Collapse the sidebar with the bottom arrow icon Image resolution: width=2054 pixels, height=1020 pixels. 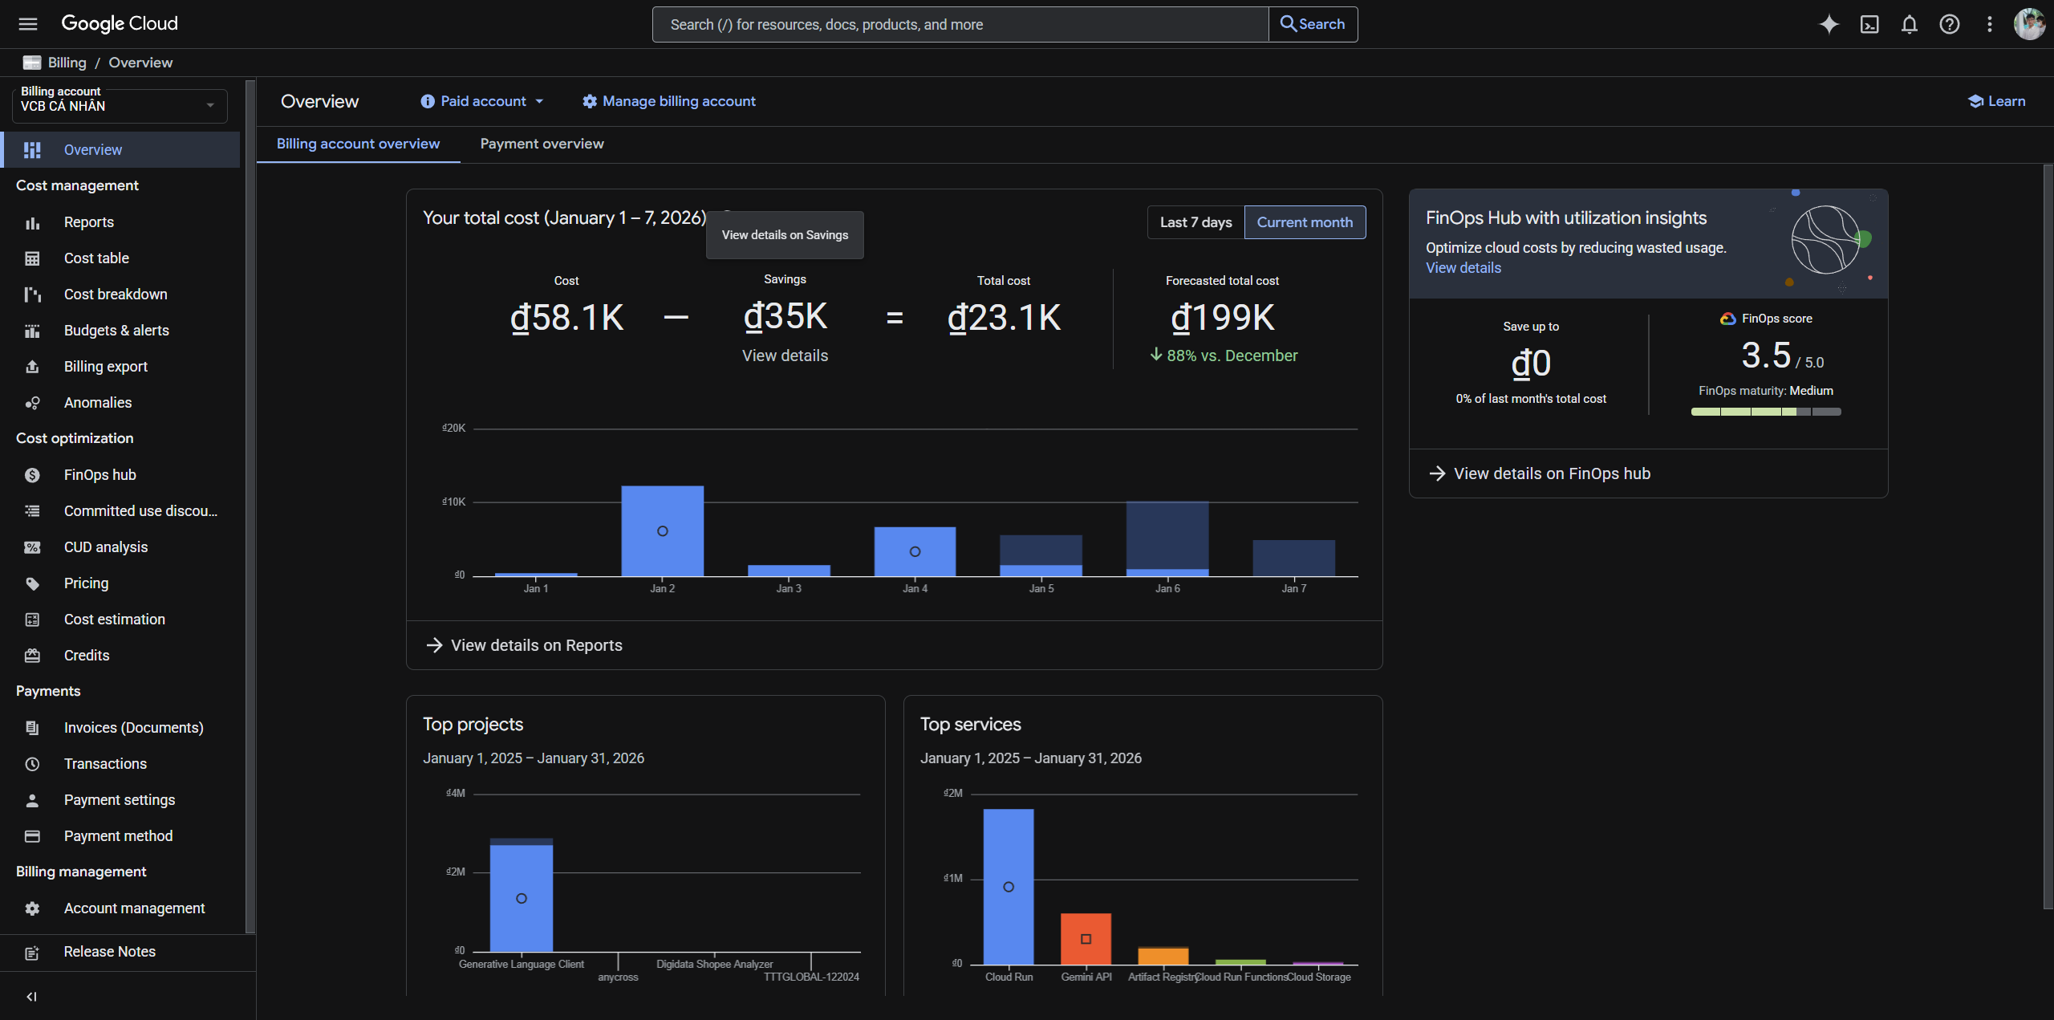(31, 997)
